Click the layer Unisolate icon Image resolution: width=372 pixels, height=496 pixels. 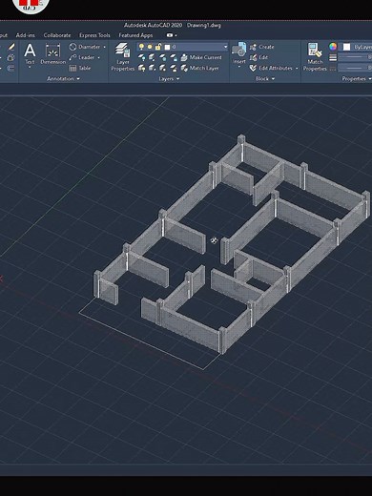click(152, 68)
